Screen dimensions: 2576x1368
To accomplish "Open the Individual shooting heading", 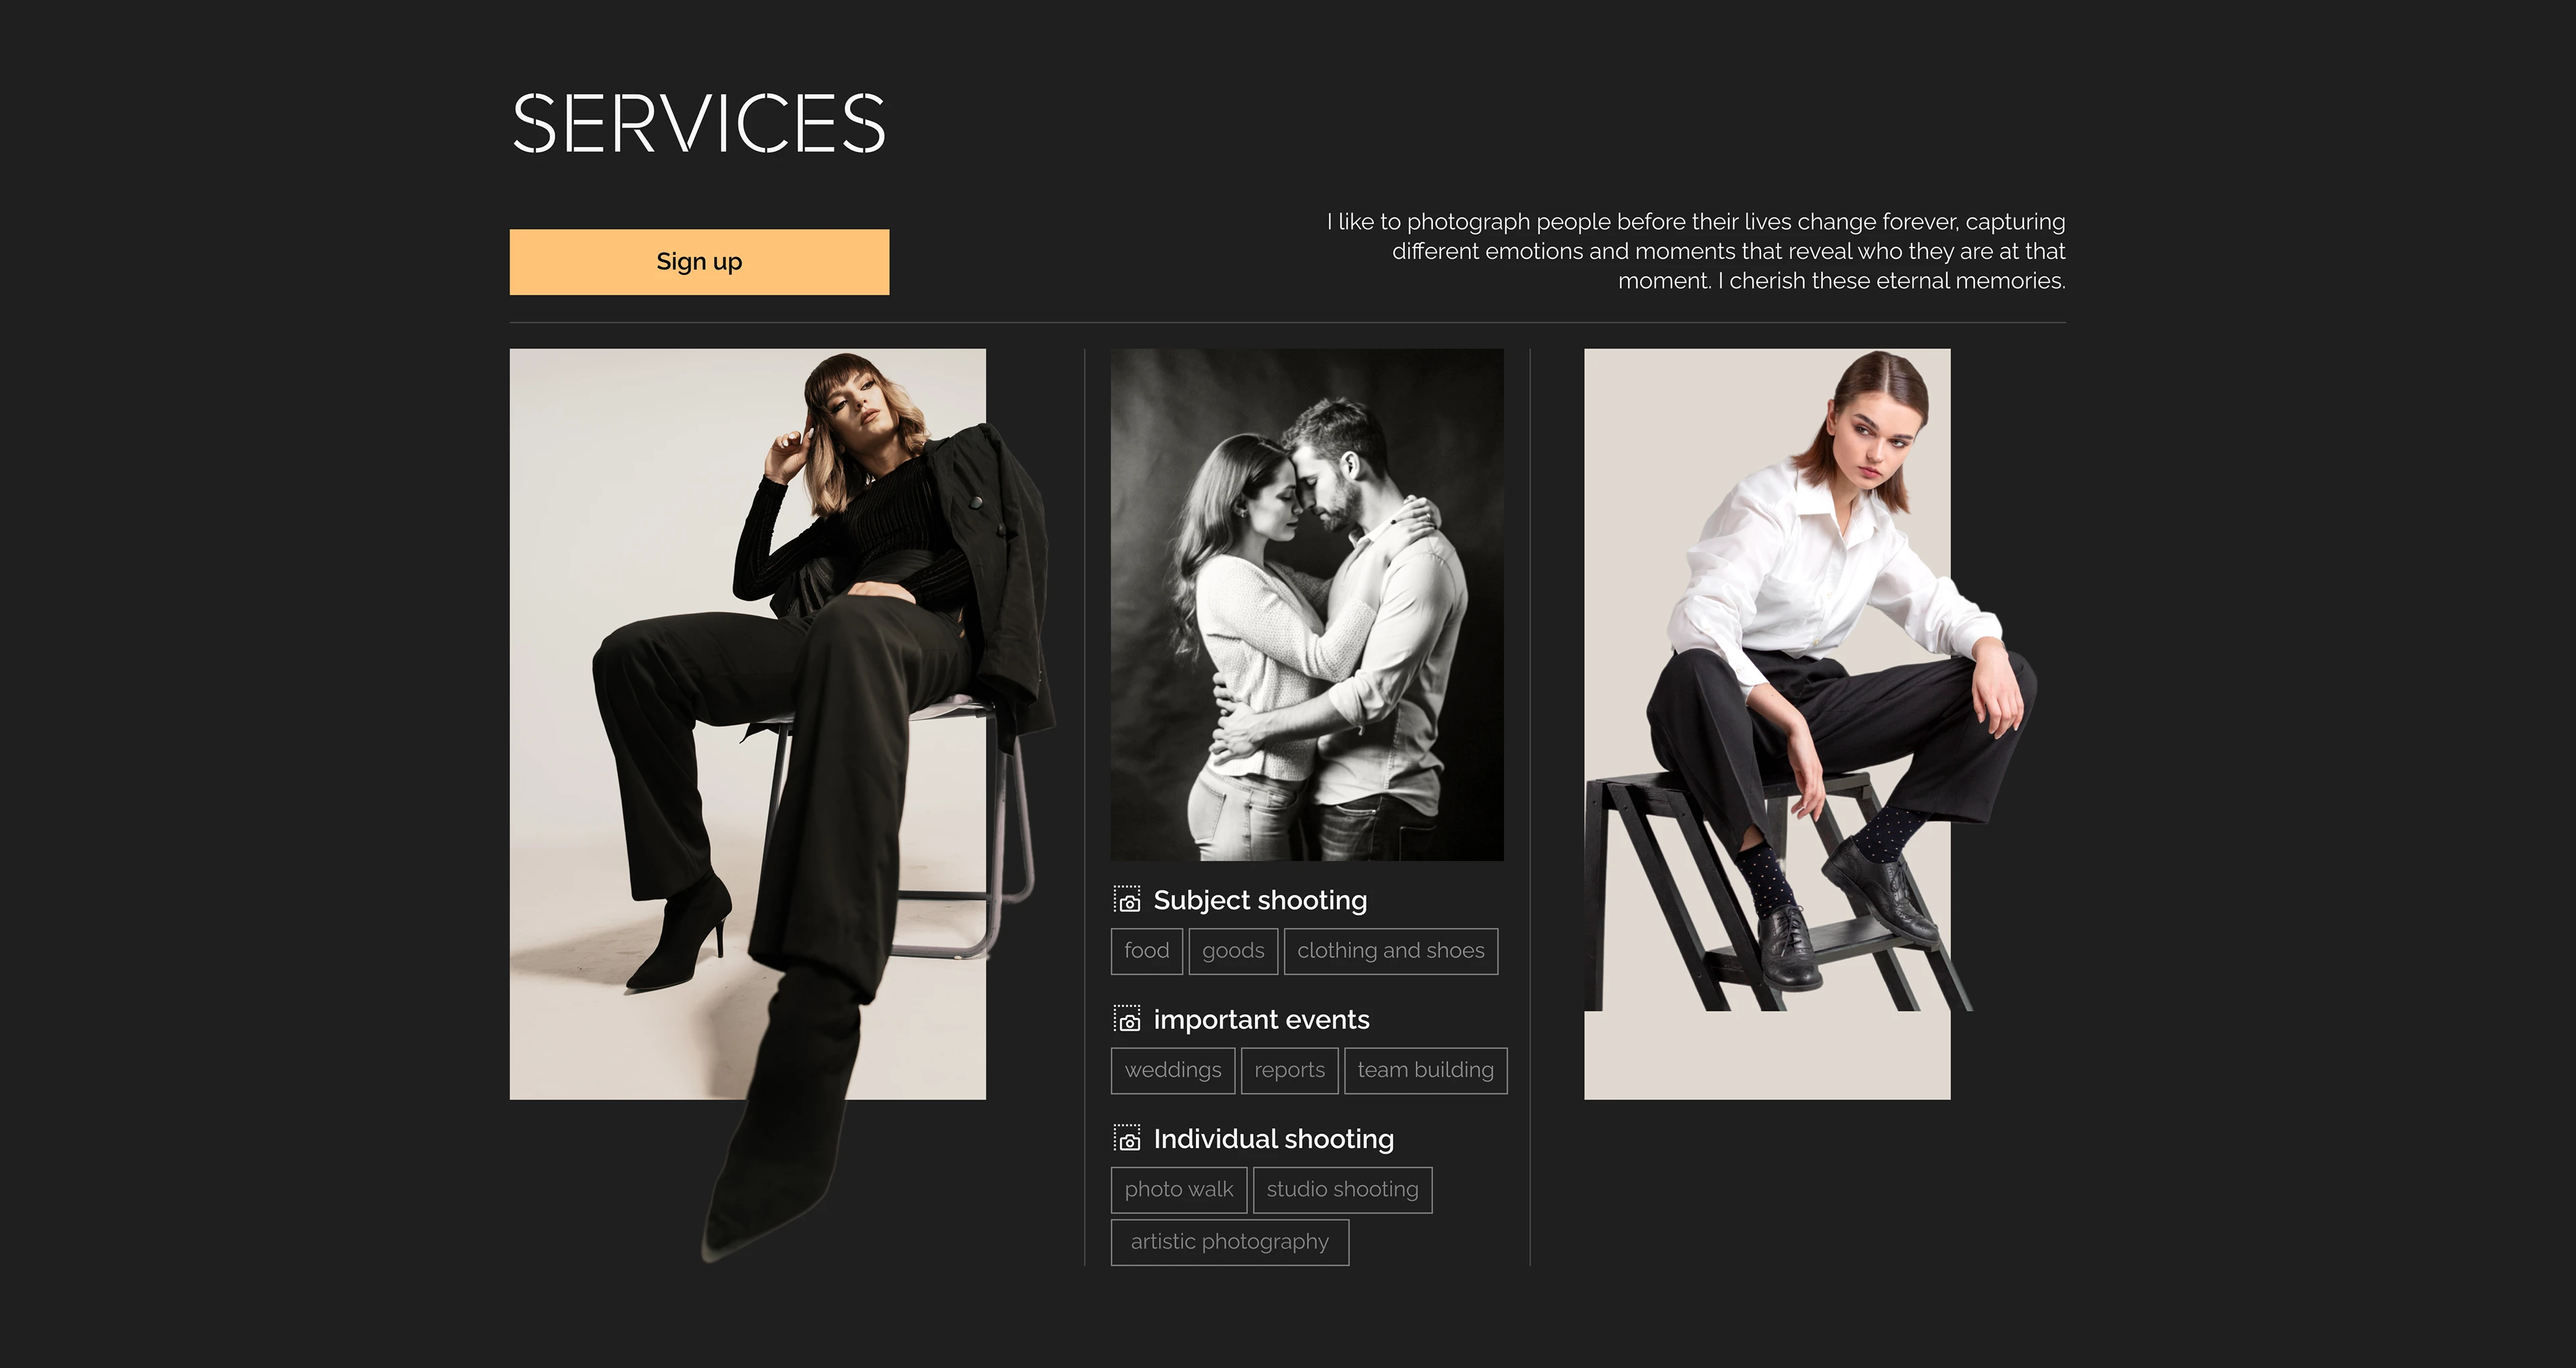I will tap(1273, 1138).
